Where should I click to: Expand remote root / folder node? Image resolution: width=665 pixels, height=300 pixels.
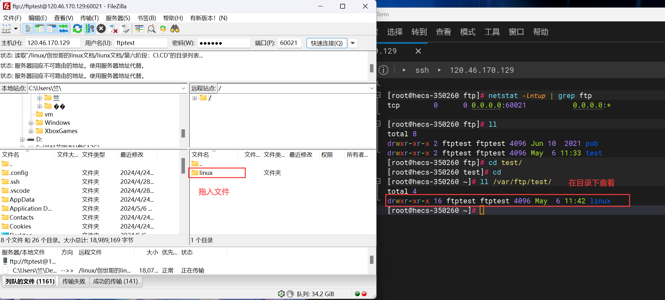point(195,98)
